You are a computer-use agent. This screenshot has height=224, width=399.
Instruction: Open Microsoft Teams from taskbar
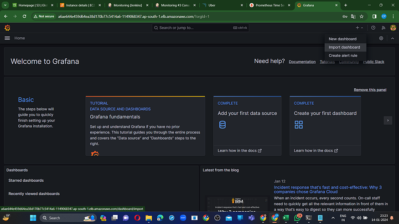[x=251, y=218]
